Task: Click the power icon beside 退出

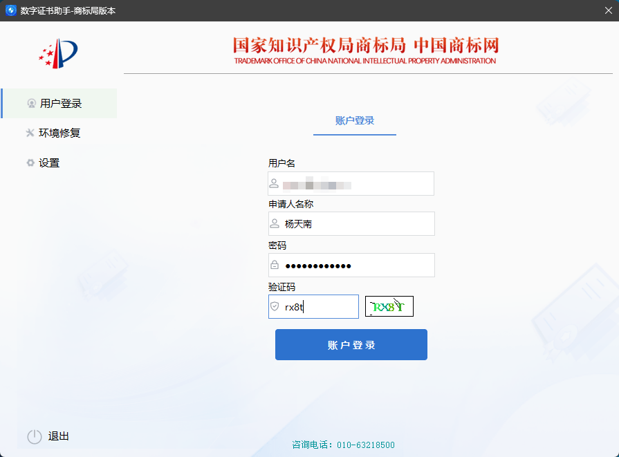Action: click(x=35, y=436)
